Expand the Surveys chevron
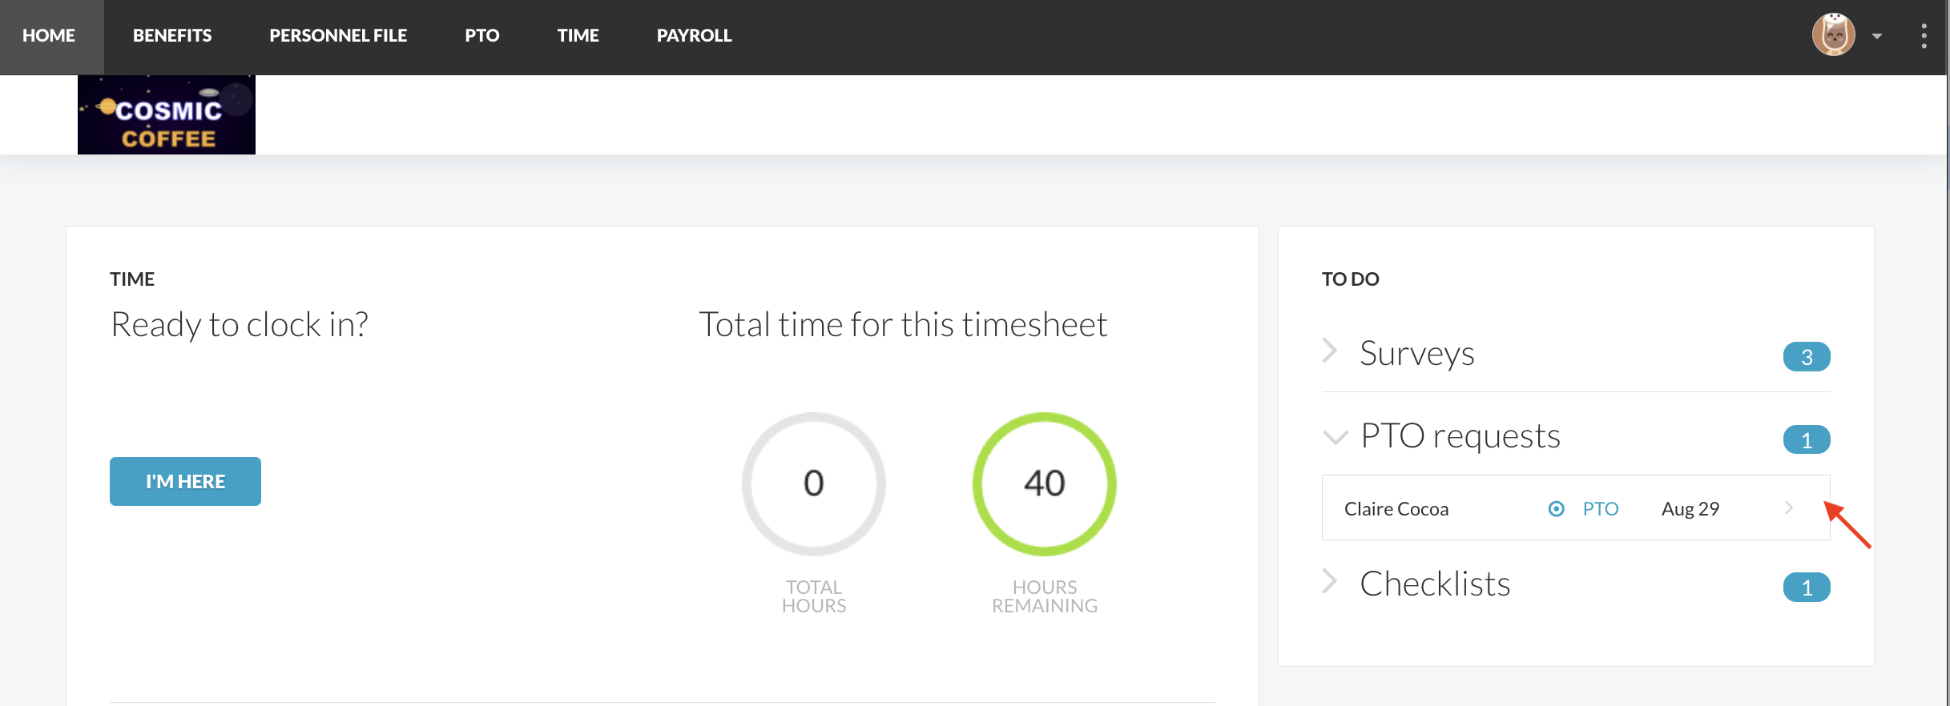Image resolution: width=1950 pixels, height=706 pixels. pos(1330,351)
